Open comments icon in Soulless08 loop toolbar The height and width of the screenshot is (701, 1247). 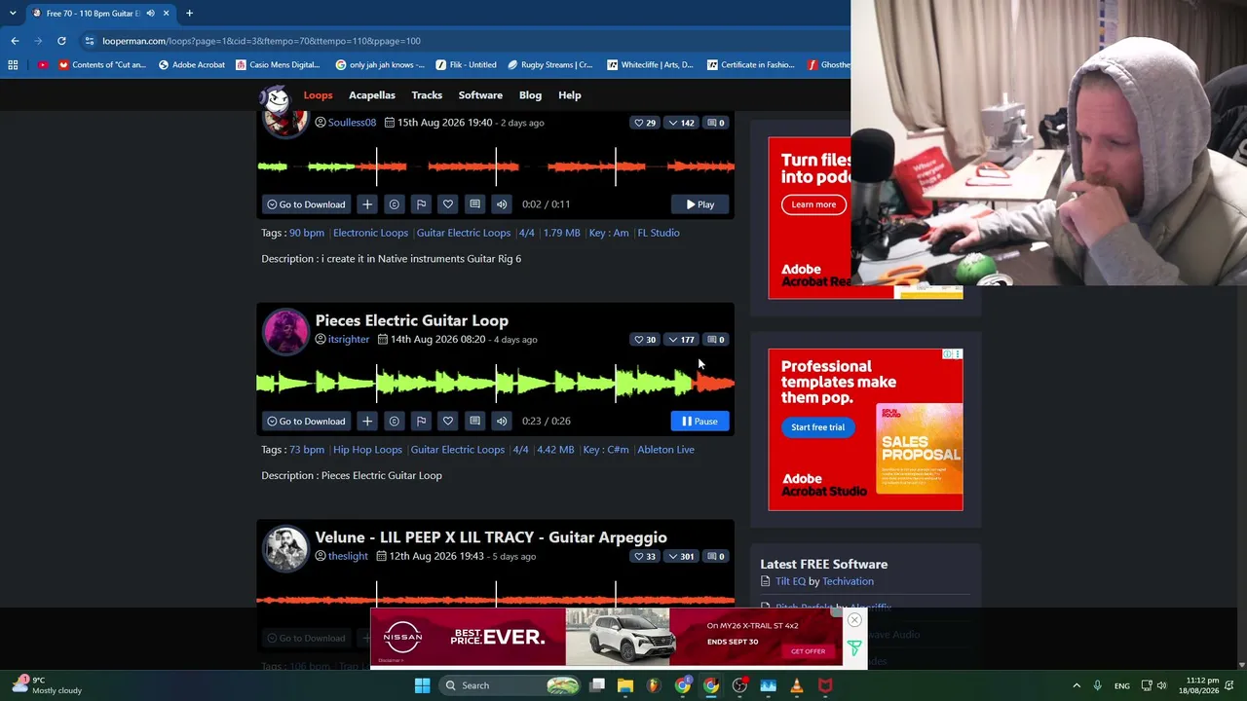[x=474, y=204]
